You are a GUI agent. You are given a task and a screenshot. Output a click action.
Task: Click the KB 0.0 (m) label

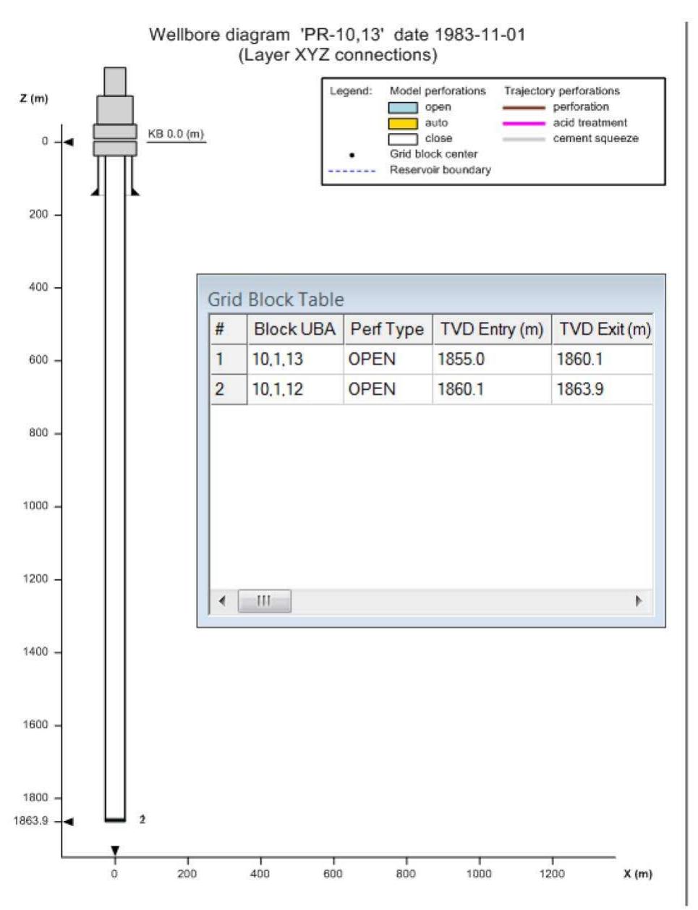coord(176,135)
